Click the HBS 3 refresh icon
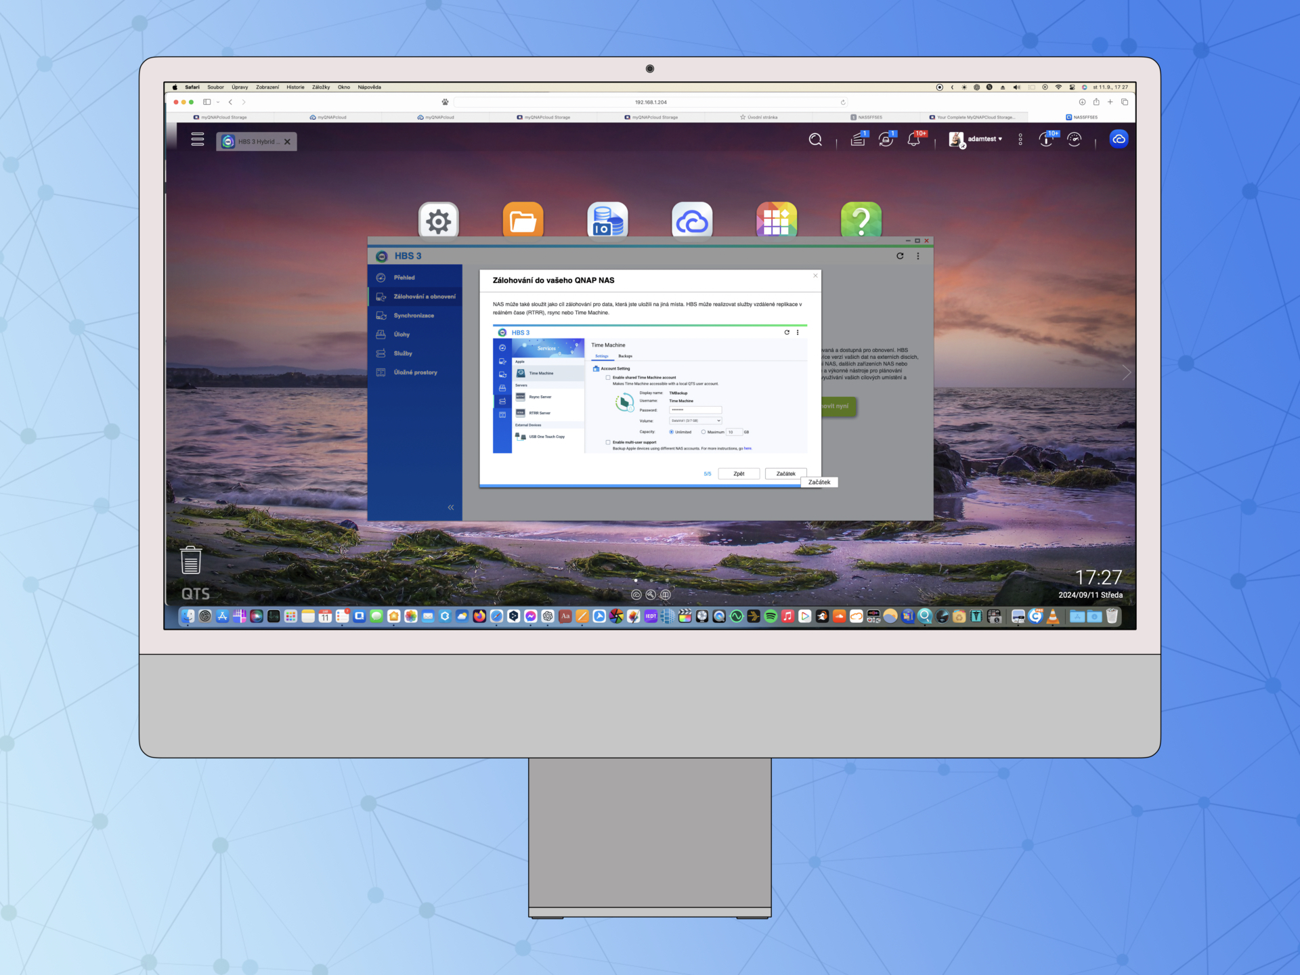 click(x=900, y=256)
